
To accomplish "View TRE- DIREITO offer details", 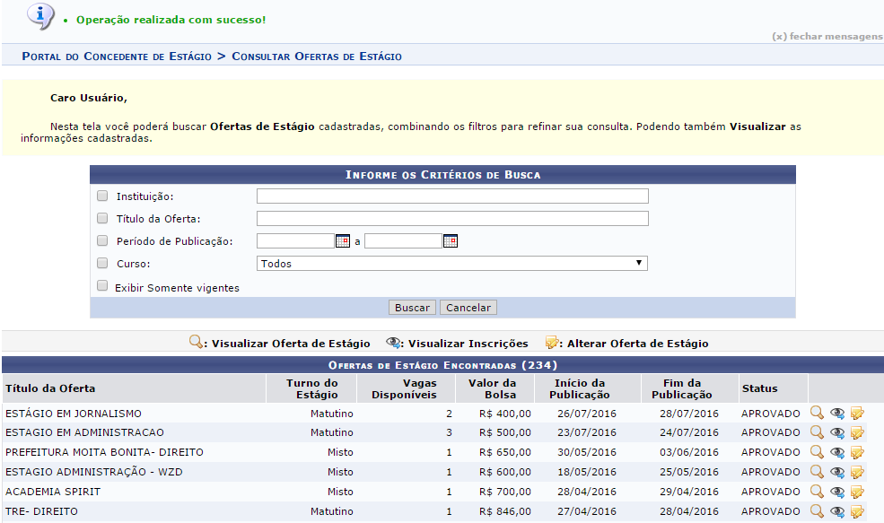I will click(x=817, y=511).
